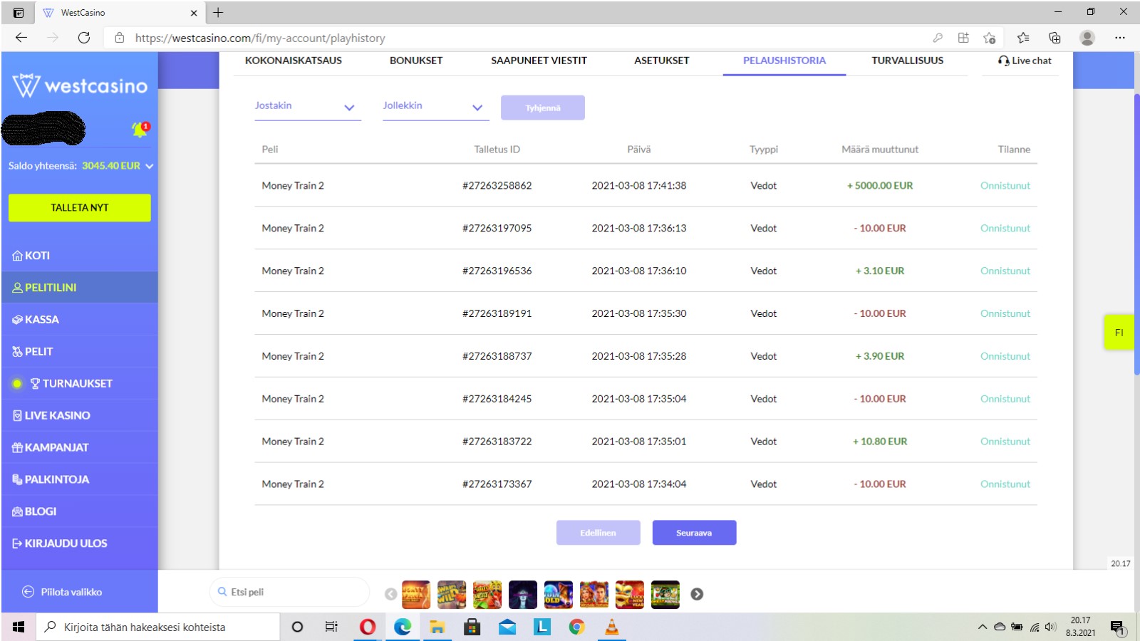
Task: Expand Saldo yhteensä balance chevron
Action: pos(150,166)
